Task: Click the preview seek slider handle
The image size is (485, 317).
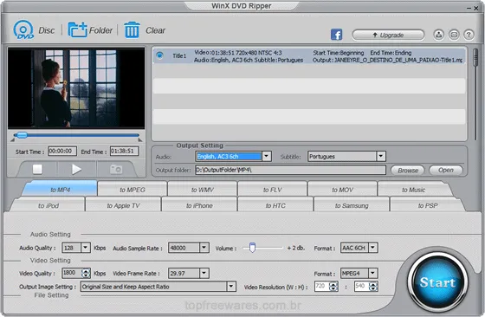Action: click(22, 135)
